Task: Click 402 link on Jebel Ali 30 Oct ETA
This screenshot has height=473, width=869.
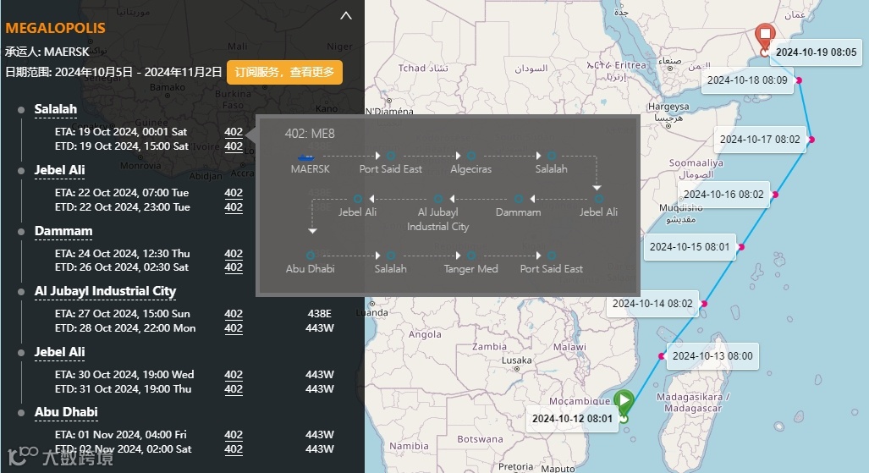Action: click(x=234, y=375)
